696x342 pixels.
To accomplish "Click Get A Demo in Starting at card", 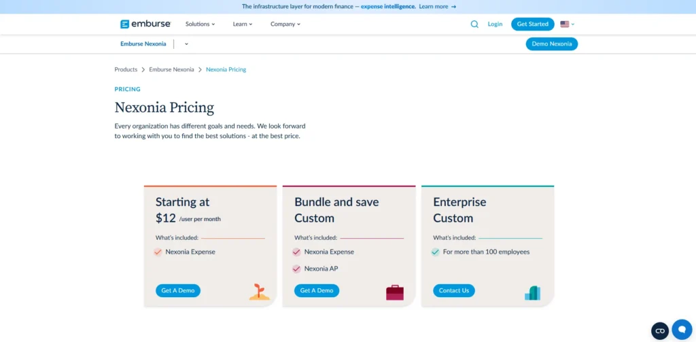I will coord(178,290).
